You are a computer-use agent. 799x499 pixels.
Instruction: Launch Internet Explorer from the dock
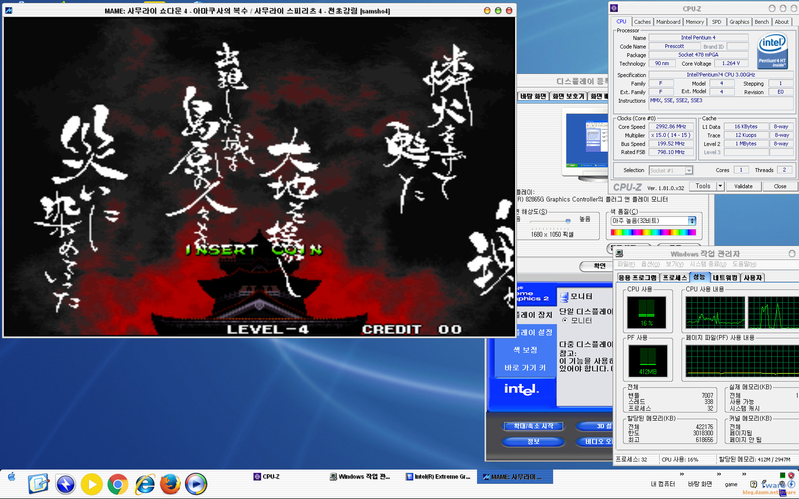145,484
